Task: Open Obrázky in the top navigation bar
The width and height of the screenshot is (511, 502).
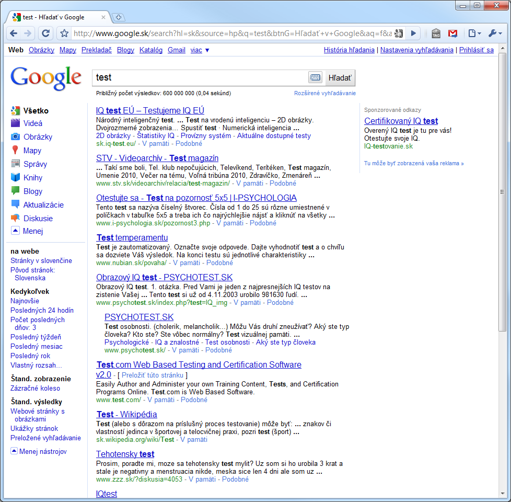Action: [x=41, y=50]
